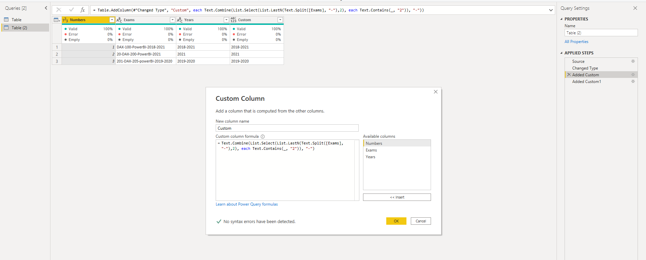Open Learn about Power Query formulas link
Image resolution: width=646 pixels, height=260 pixels.
point(247,204)
